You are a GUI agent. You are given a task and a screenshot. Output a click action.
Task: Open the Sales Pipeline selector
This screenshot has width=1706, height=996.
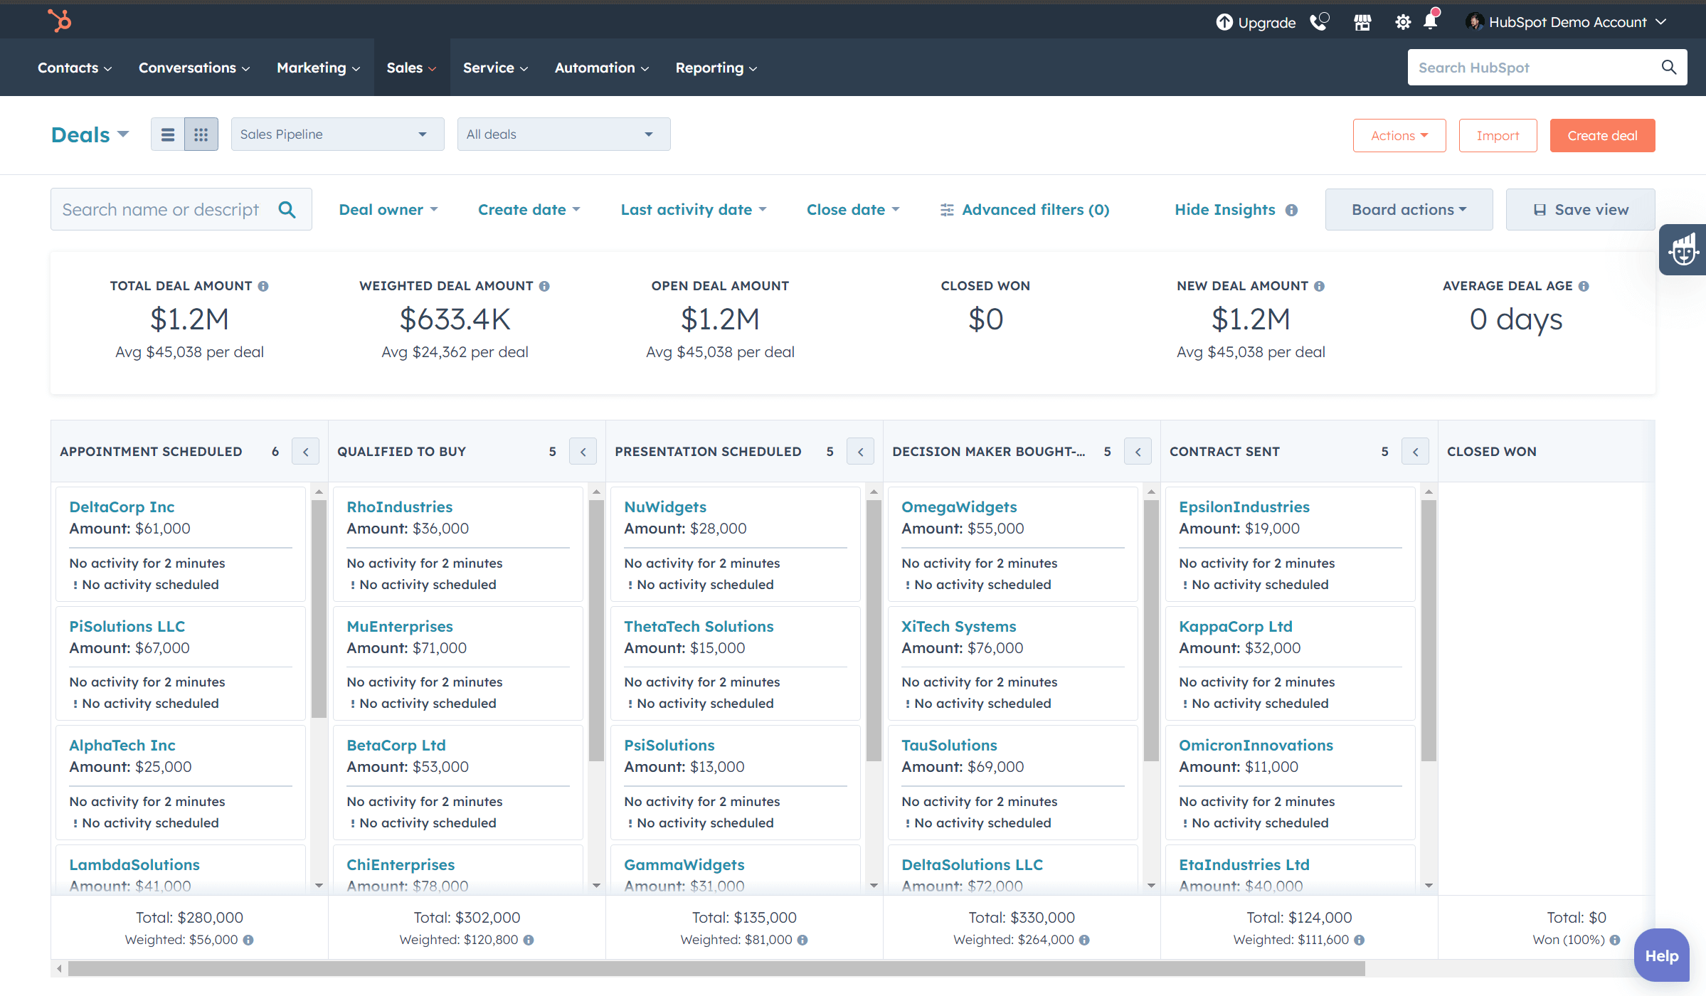coord(337,134)
